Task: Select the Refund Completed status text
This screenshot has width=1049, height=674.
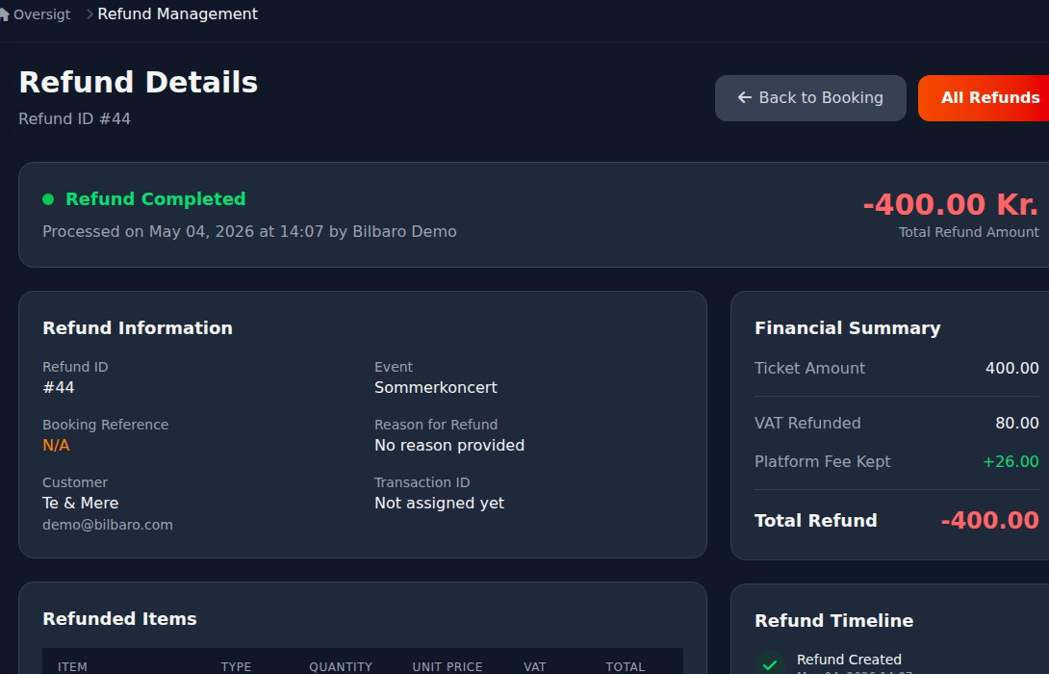Action: pyautogui.click(x=155, y=198)
